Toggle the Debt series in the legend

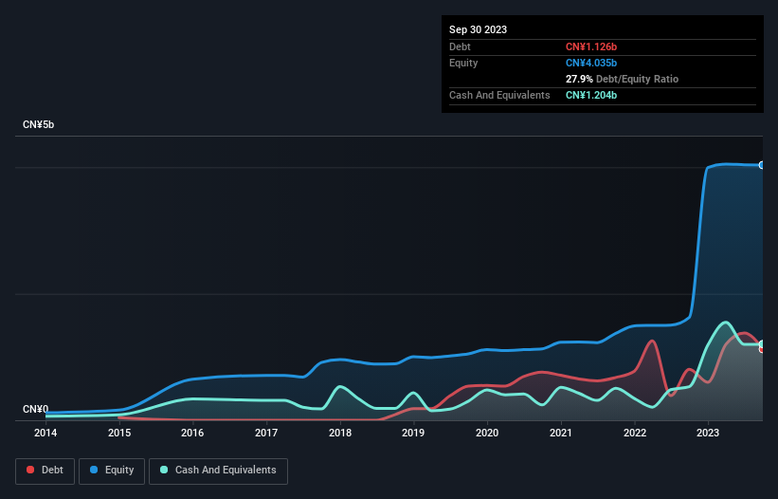pos(45,471)
